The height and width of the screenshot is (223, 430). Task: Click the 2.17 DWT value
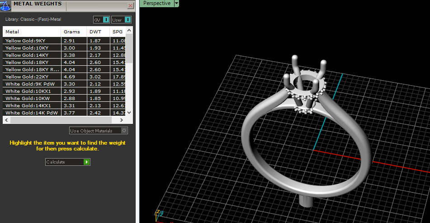[x=95, y=55]
